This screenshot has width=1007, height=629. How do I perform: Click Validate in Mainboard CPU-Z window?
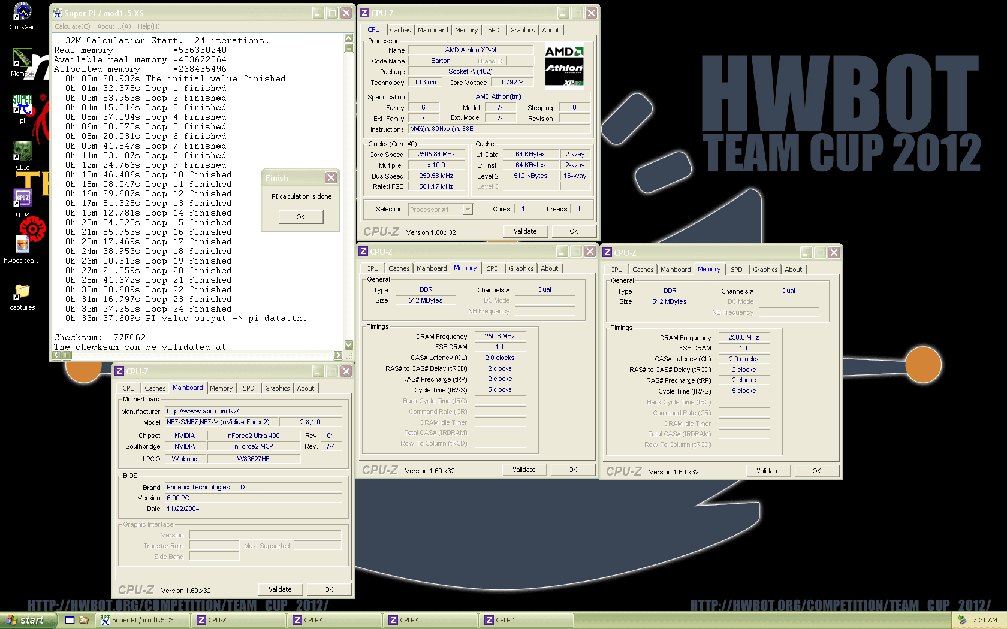[280, 589]
